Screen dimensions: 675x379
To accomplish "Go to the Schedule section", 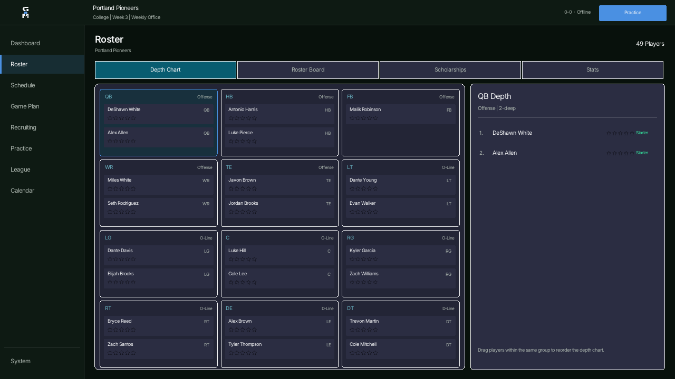I will click(x=42, y=85).
